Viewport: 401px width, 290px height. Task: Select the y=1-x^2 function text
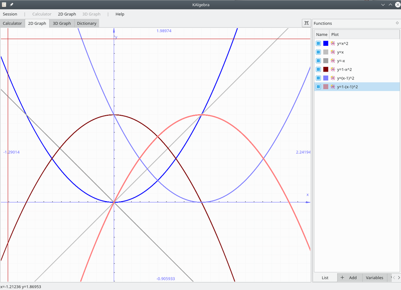[x=344, y=70]
